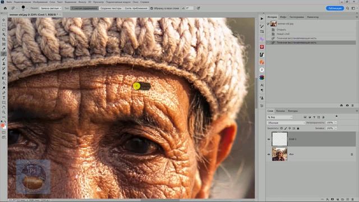Open the Фильтр menu
The height and width of the screenshot is (202, 359).
[82, 2]
